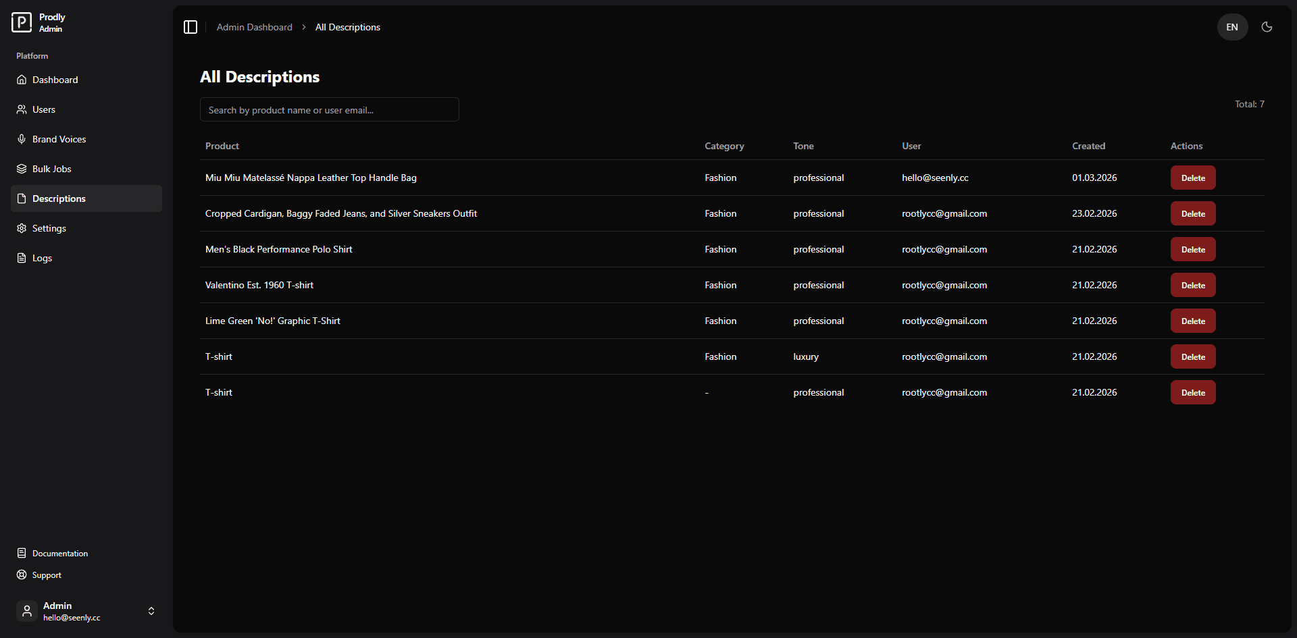Viewport: 1297px width, 638px height.
Task: Click the Settings gear icon
Action: click(22, 228)
